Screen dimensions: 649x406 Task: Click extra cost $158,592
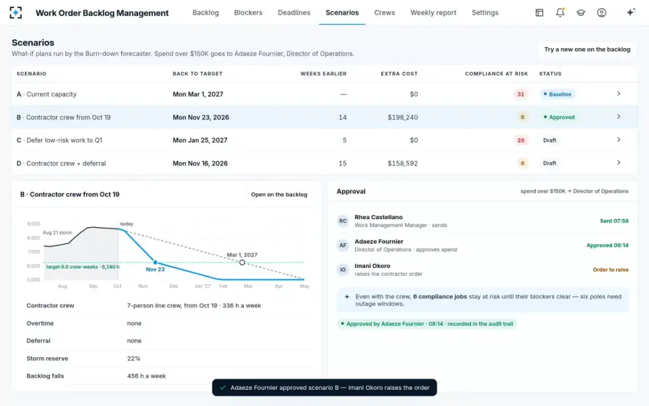tap(403, 163)
